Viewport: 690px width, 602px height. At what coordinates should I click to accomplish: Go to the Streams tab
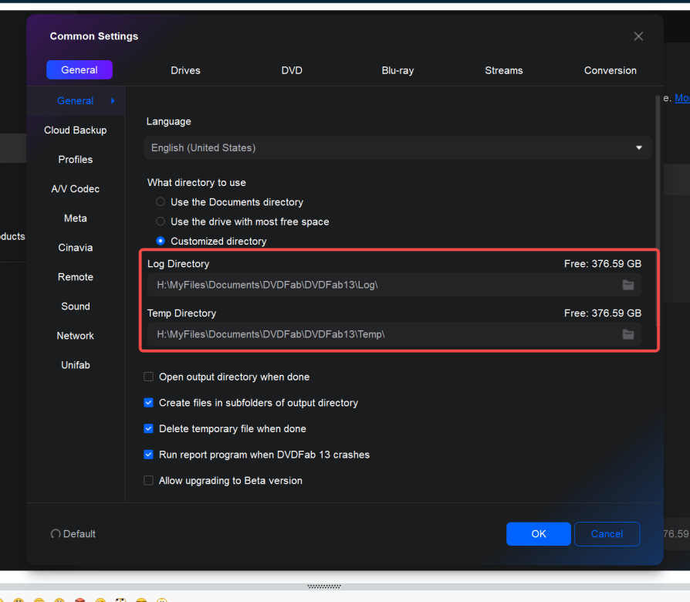(504, 70)
